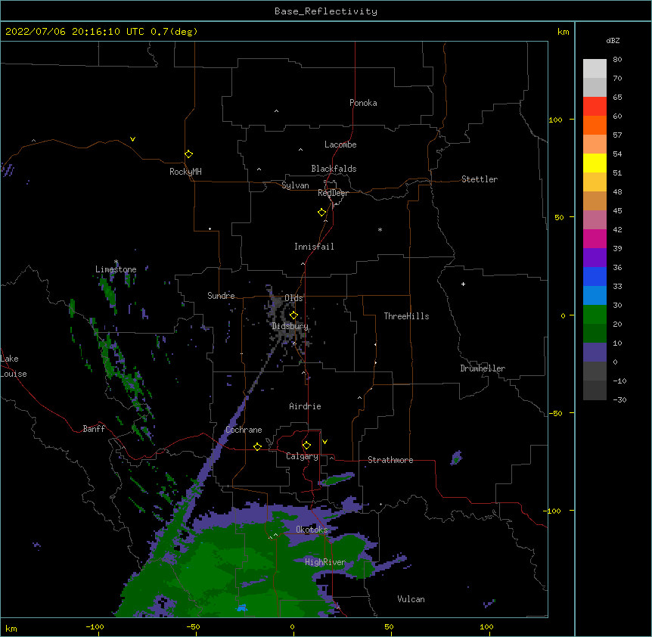Click the yellow v marker northeast of Calgary

click(x=324, y=442)
